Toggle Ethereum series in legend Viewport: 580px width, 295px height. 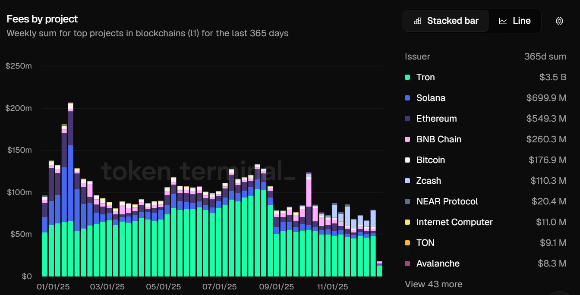click(x=436, y=119)
